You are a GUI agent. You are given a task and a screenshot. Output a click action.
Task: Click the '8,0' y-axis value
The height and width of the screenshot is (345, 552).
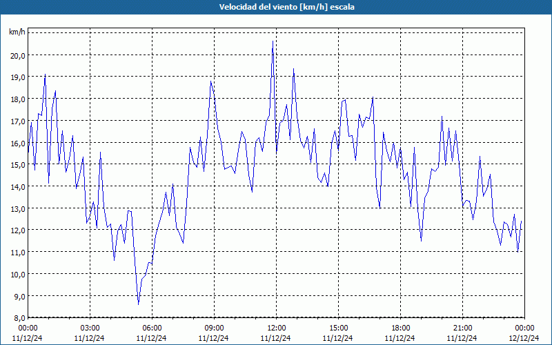21,318
